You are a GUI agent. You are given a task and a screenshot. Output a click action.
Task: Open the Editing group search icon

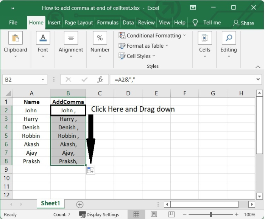click(x=229, y=38)
